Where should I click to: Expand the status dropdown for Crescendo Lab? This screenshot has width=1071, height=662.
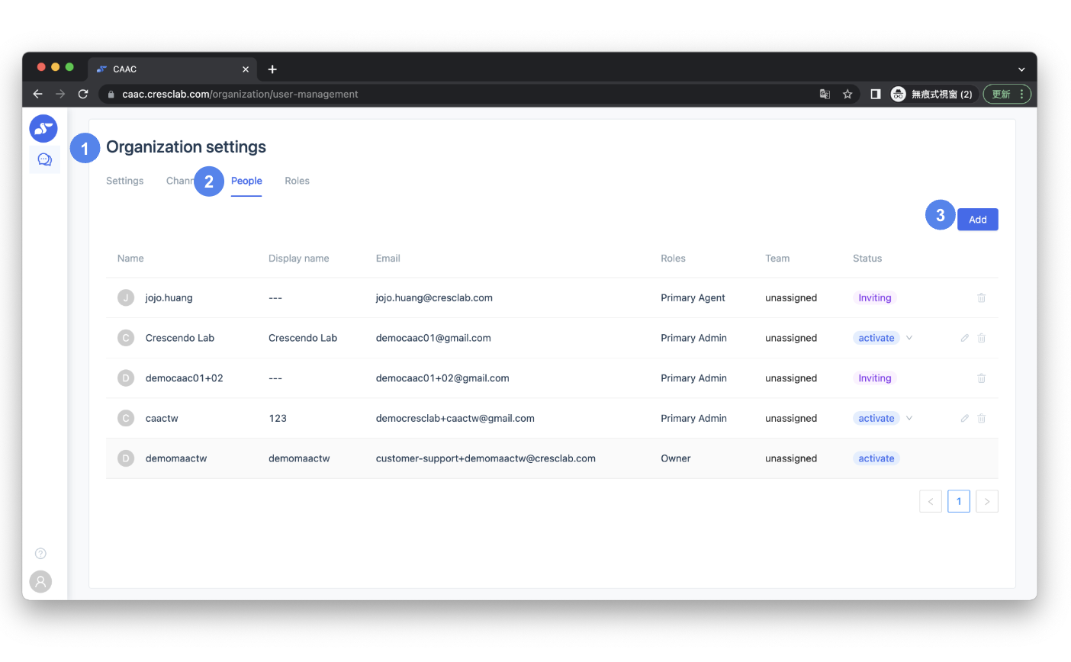coord(909,338)
